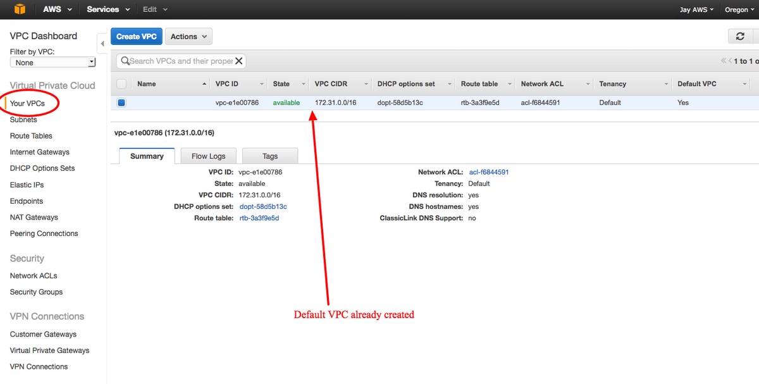Click the refresh icon button
759x384 pixels.
tap(740, 37)
